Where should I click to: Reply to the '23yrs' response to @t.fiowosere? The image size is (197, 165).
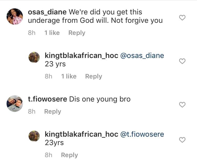69,155
